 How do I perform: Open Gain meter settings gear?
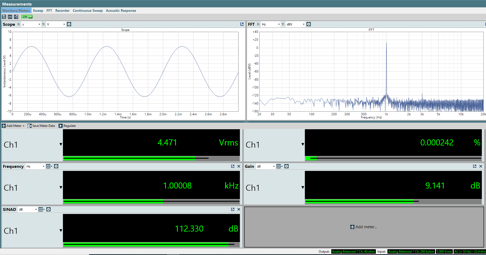click(x=286, y=166)
